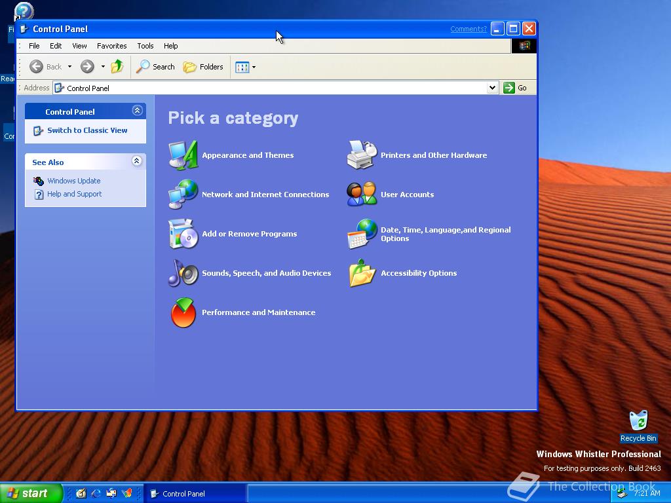Click Accessibility Options text link
671x503 pixels.
pos(419,273)
